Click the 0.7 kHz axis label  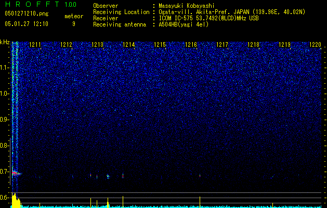point(5,172)
